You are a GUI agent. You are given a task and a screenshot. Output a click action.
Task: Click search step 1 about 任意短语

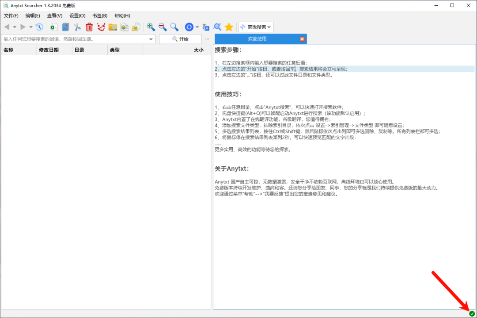pyautogui.click(x=261, y=63)
